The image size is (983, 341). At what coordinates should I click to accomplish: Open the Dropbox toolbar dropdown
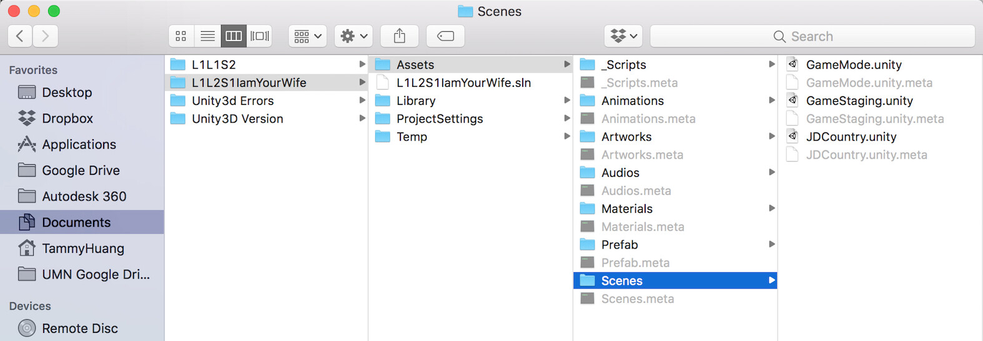pyautogui.click(x=624, y=36)
